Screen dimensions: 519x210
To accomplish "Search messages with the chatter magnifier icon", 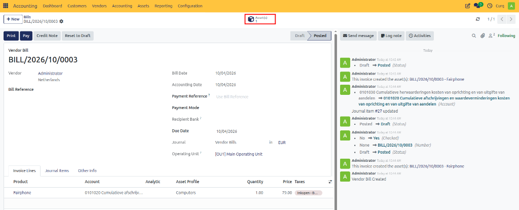I will [x=474, y=36].
